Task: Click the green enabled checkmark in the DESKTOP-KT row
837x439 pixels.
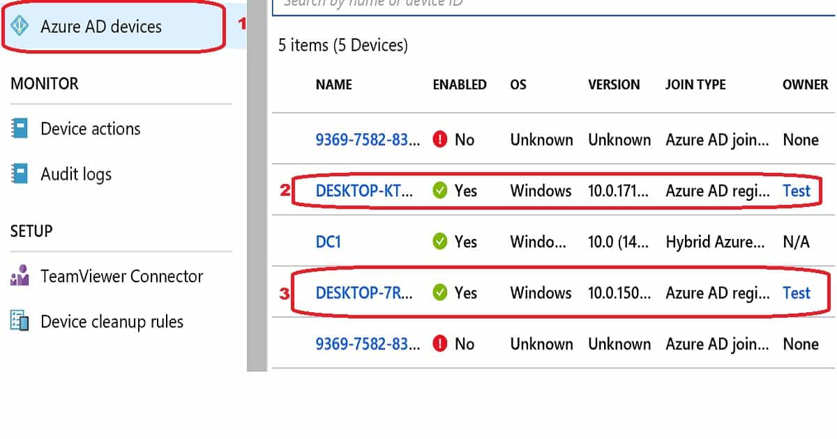Action: pos(440,191)
